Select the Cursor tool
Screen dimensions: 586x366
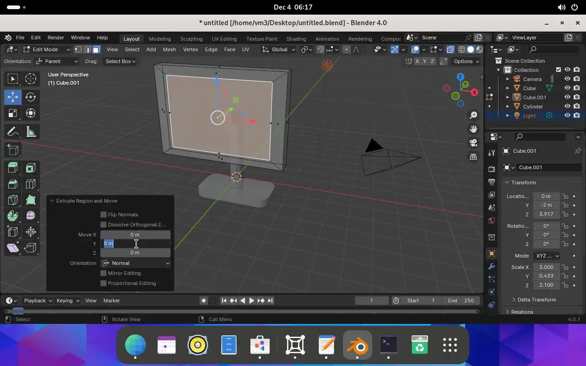31,79
